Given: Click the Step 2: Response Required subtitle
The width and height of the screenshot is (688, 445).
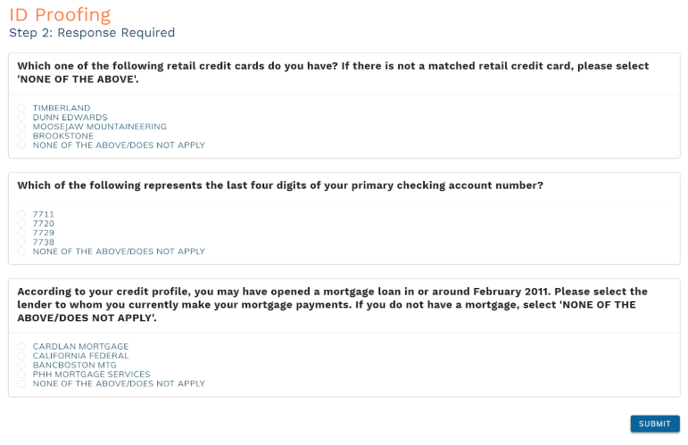Looking at the screenshot, I should [x=92, y=33].
